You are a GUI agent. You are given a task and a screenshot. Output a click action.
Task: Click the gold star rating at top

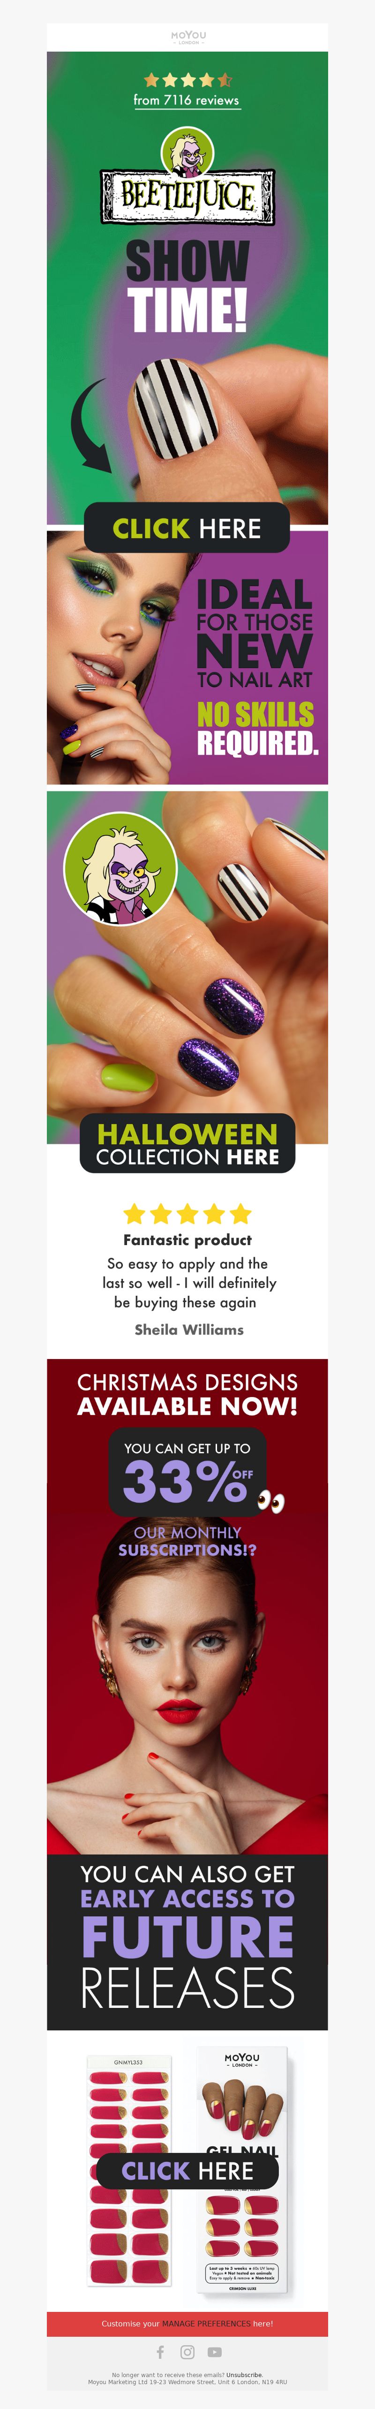click(x=187, y=80)
